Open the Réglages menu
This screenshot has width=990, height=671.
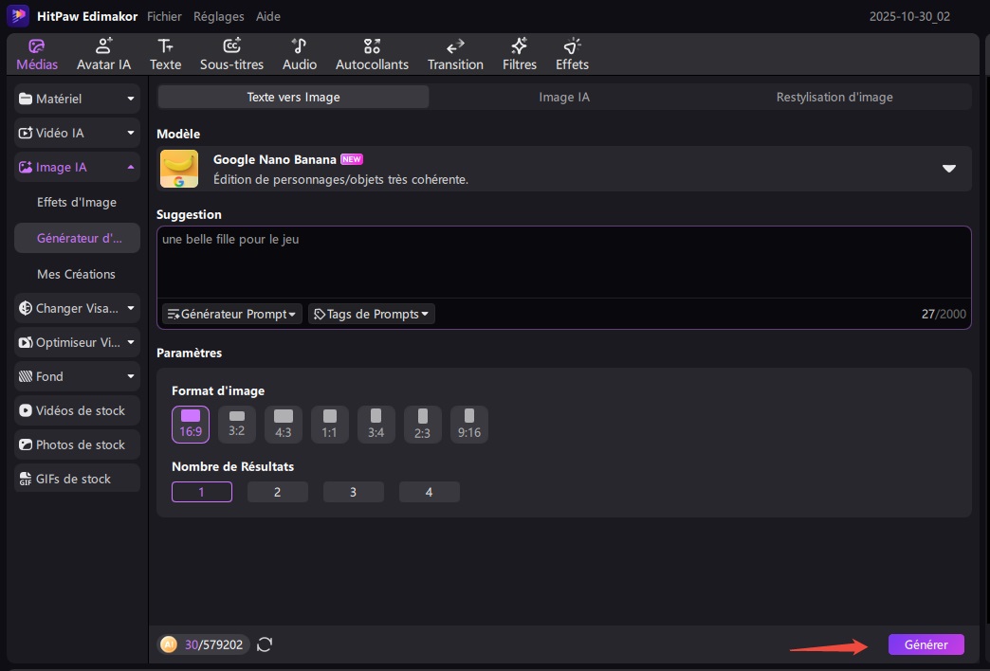[x=218, y=16]
